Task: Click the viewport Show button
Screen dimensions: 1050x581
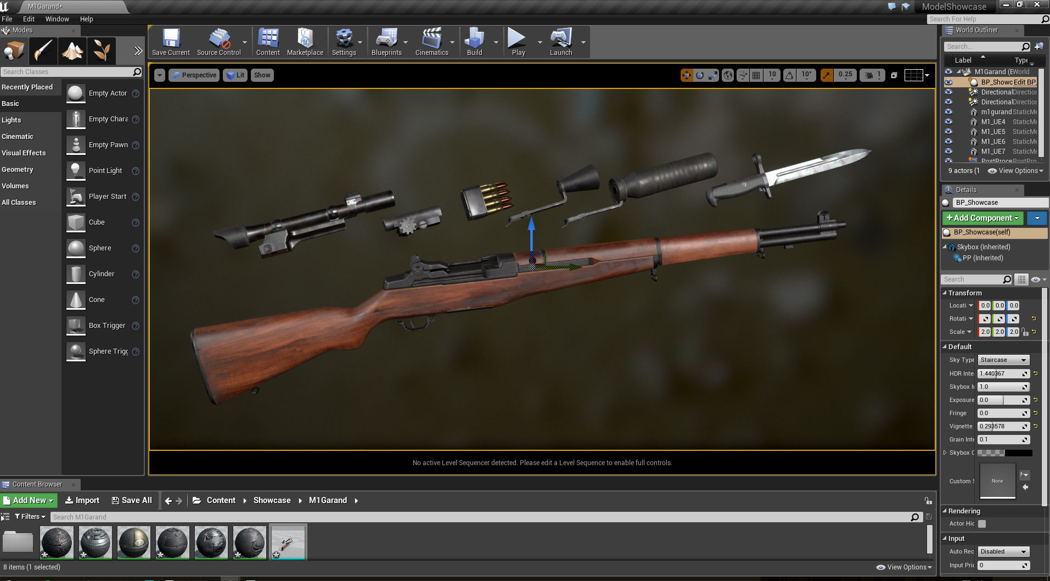Action: [262, 75]
